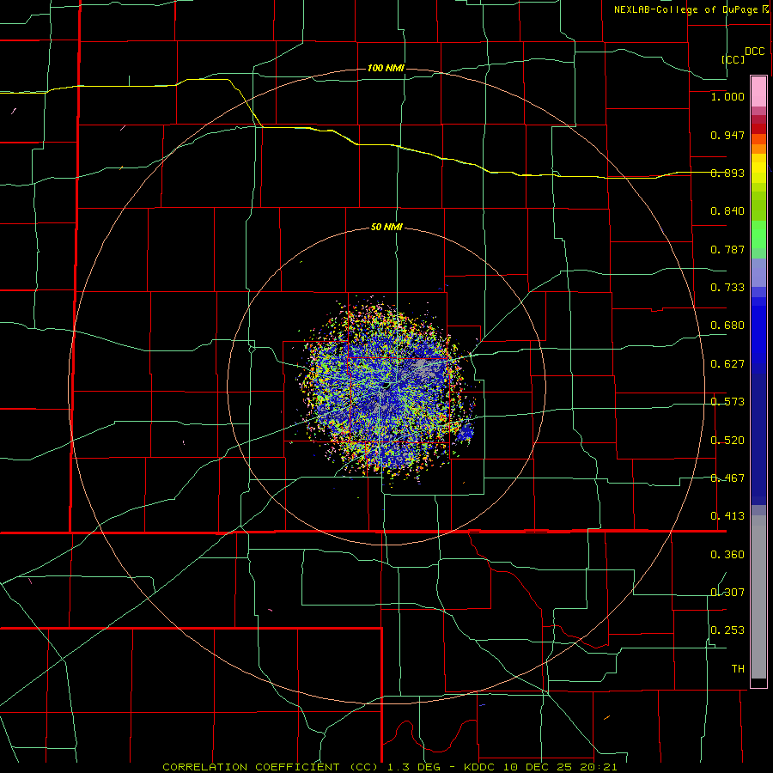Click the TH threshold legend label
Image resolution: width=773 pixels, height=773 pixels.
738,669
